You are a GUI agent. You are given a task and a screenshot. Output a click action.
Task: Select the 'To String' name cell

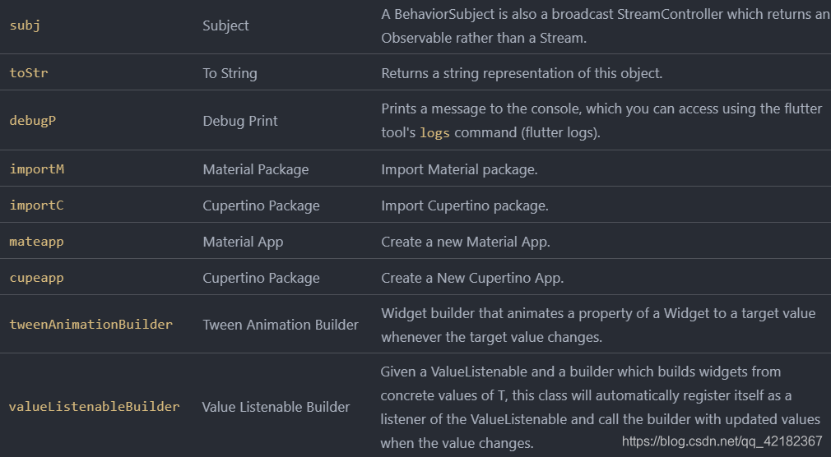point(230,73)
